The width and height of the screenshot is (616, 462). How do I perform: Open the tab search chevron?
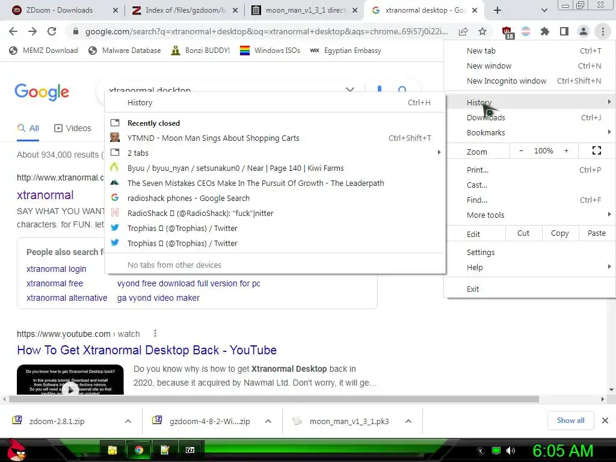click(544, 10)
